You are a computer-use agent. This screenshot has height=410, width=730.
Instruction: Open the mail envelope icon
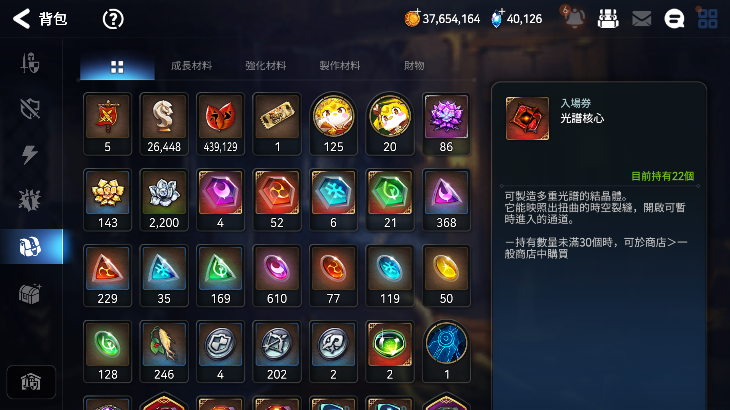click(642, 19)
